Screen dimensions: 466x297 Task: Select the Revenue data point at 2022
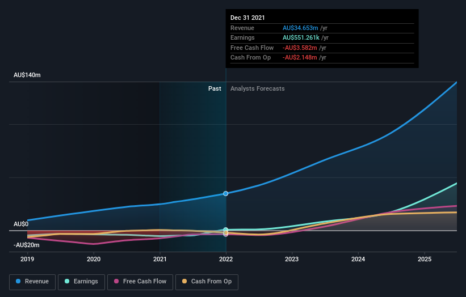pyautogui.click(x=226, y=193)
